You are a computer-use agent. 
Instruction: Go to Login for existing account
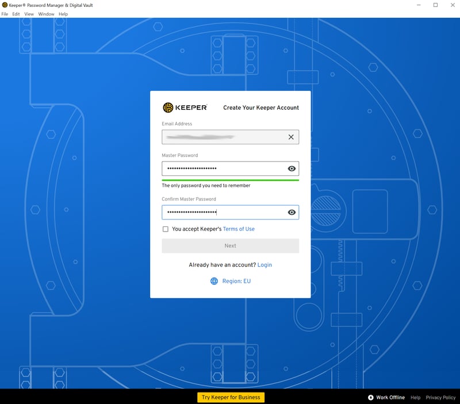point(264,265)
